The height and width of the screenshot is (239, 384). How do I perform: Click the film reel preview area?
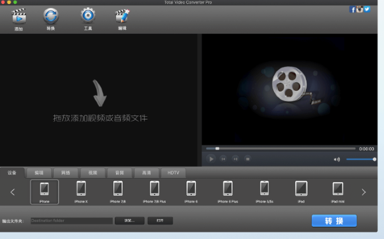click(x=289, y=90)
